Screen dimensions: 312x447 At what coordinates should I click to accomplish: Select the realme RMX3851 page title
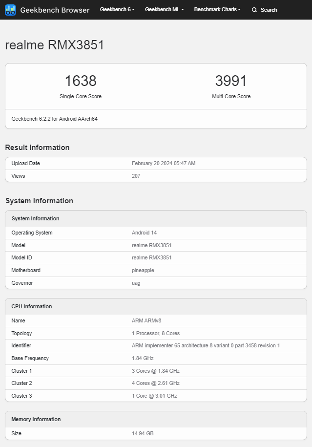click(x=55, y=45)
